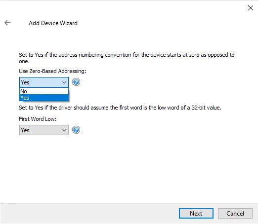Click the Yes text inside First Word Low field
258x224 pixels.
pos(25,130)
